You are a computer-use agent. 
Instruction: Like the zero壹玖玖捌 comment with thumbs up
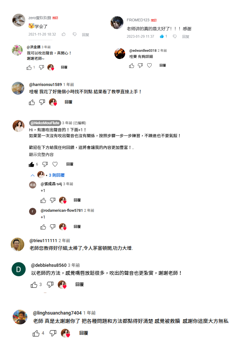(x=64, y=34)
